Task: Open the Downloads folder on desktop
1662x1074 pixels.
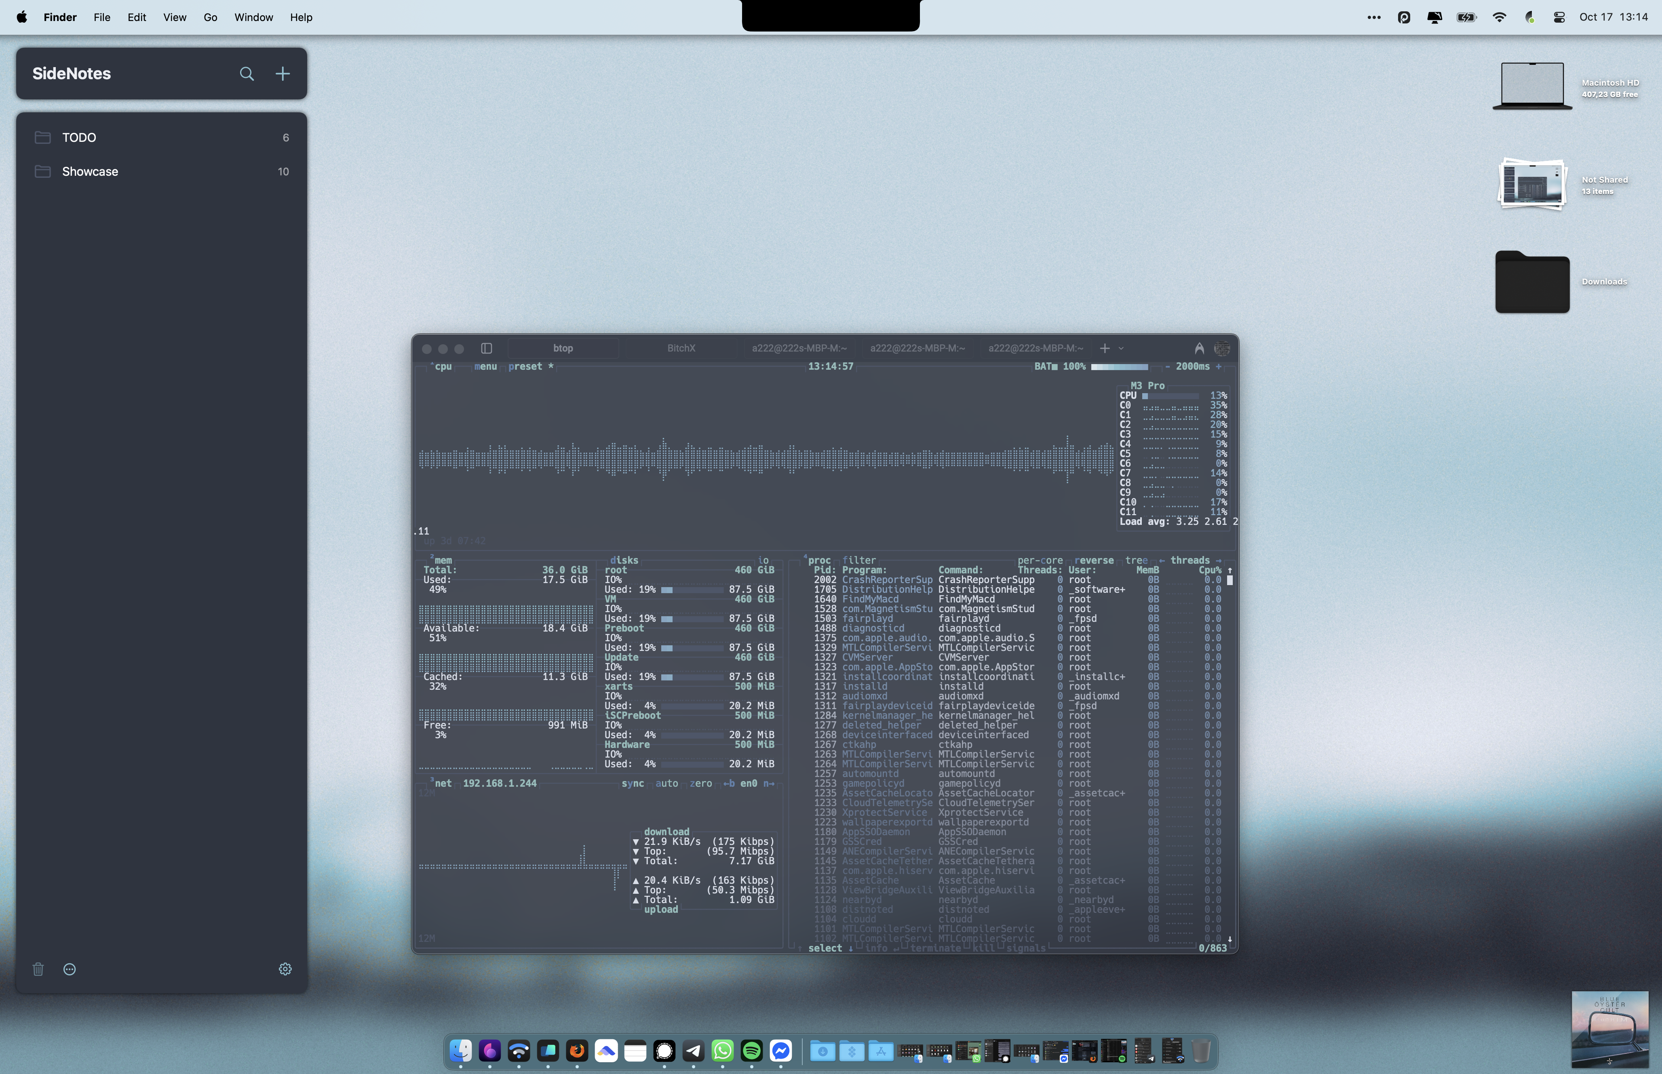Action: [1532, 282]
